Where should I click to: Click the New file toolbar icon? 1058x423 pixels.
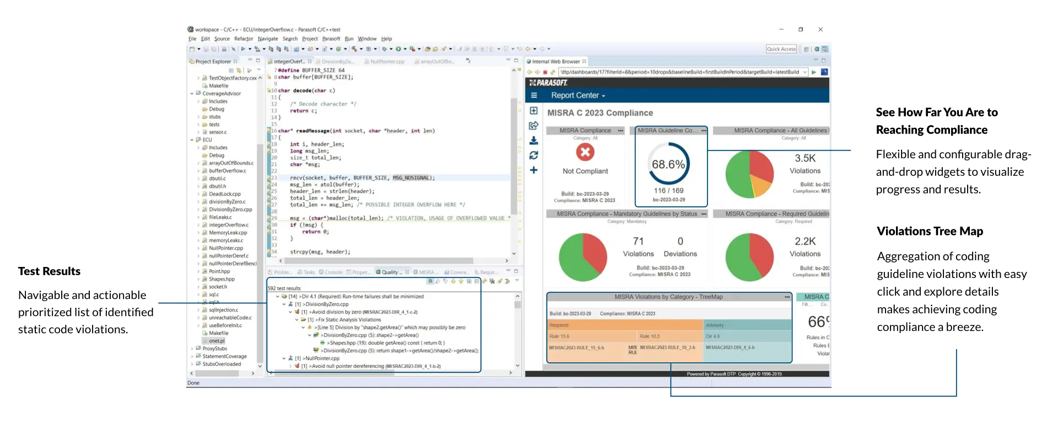tap(192, 49)
